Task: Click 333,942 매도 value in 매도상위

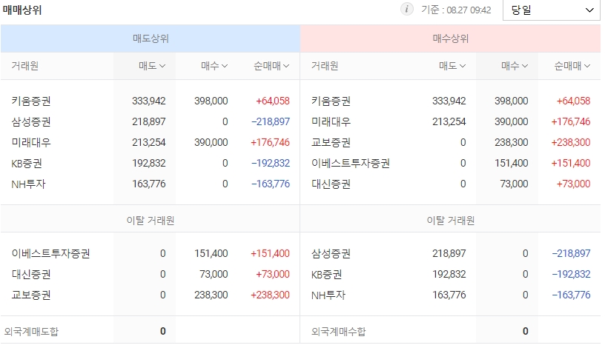Action: pos(148,101)
